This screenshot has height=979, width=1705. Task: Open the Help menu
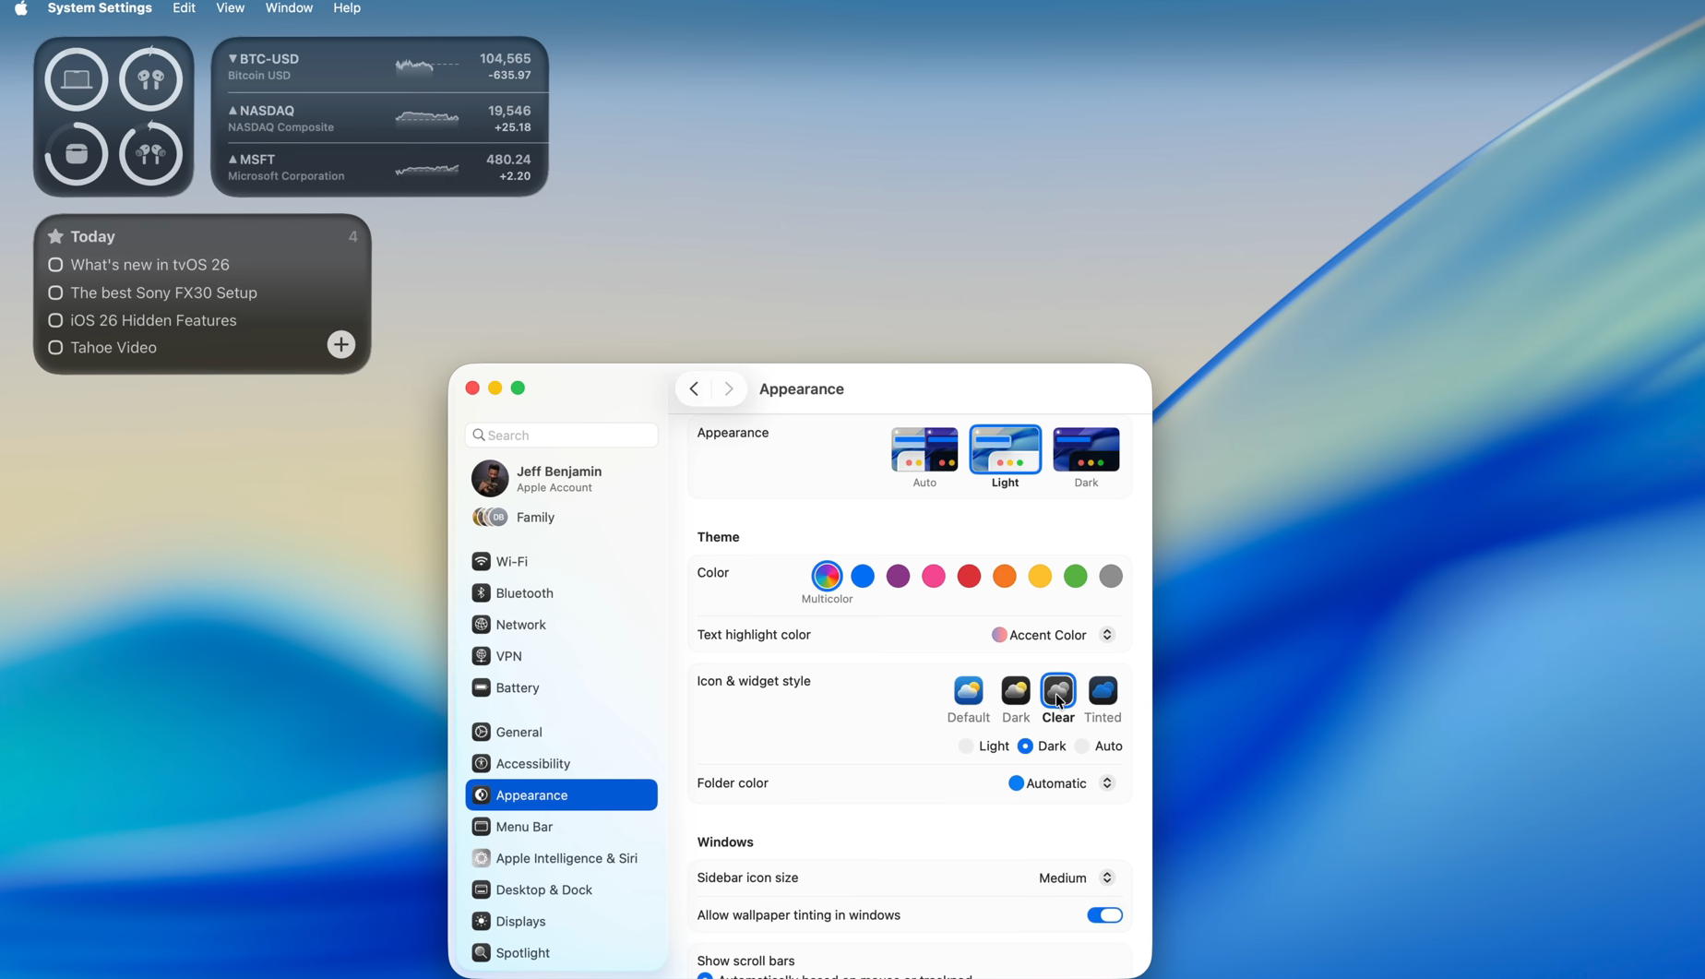click(347, 8)
